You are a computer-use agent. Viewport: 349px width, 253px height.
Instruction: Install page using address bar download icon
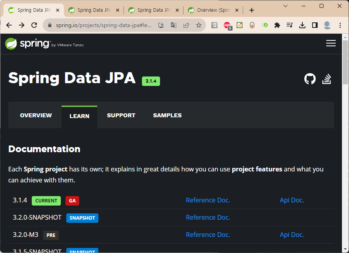tap(161, 25)
